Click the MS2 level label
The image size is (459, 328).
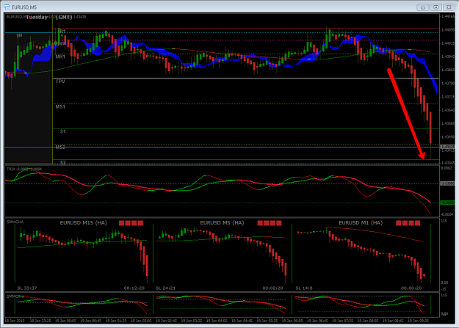60,147
